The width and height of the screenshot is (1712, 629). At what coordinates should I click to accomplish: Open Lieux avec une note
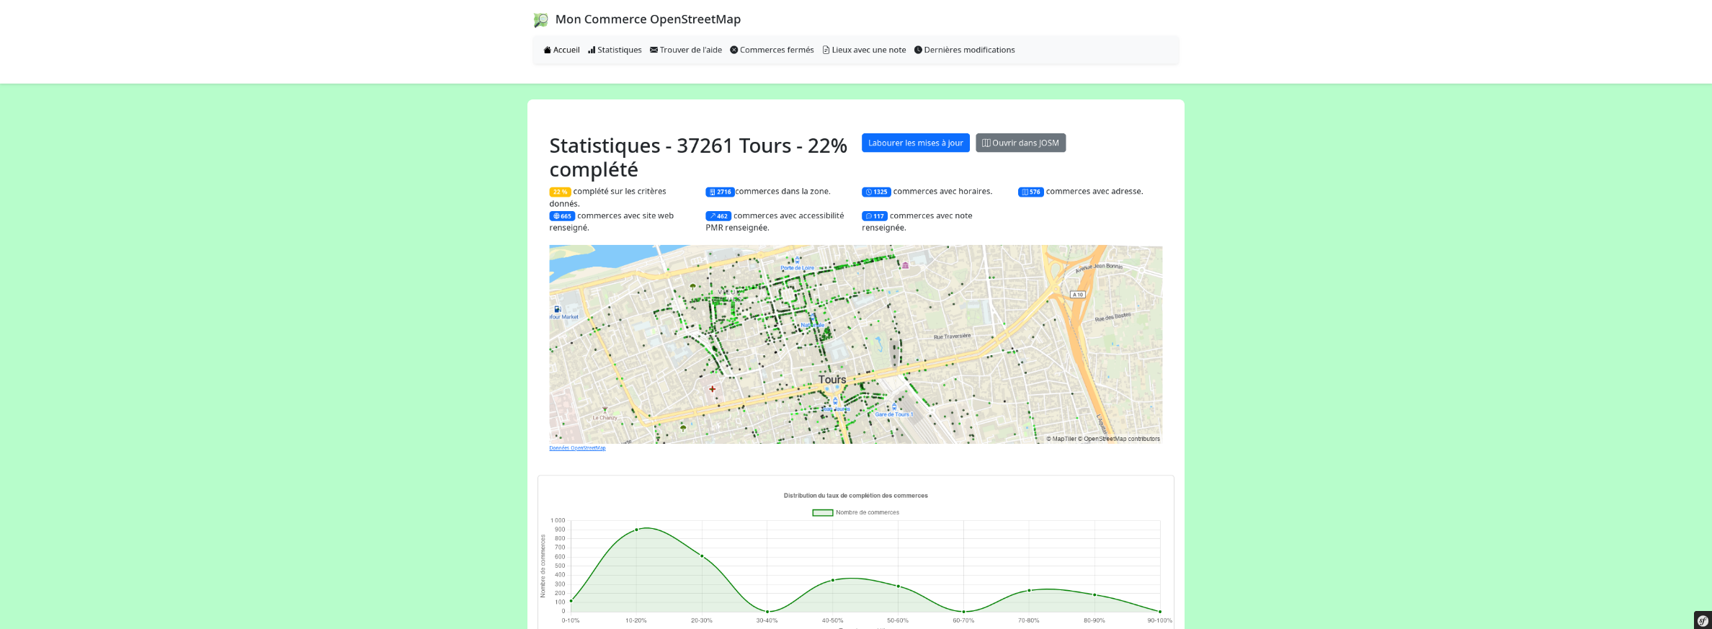[864, 50]
